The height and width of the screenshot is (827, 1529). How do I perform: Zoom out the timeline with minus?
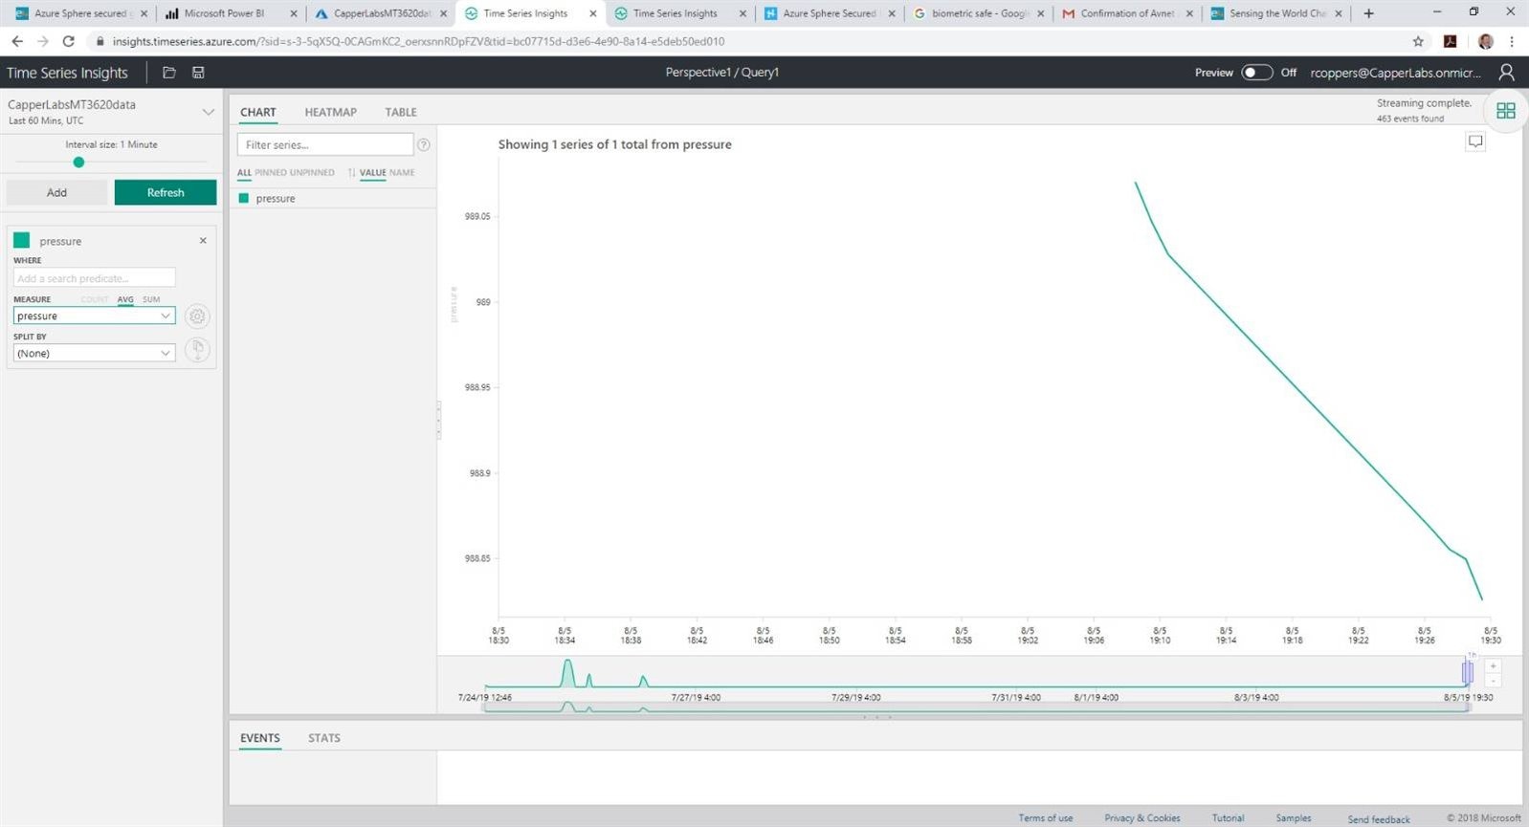click(x=1493, y=681)
